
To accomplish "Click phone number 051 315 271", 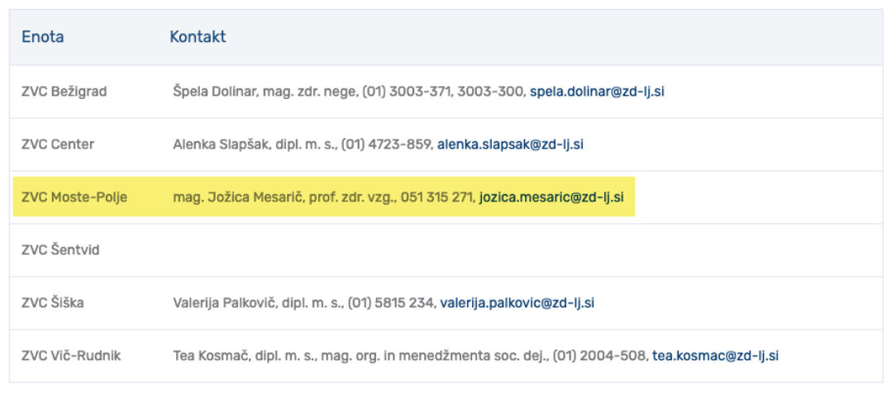I will coord(436,197).
